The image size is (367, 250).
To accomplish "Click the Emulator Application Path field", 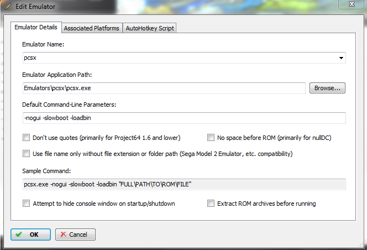I will (x=164, y=88).
